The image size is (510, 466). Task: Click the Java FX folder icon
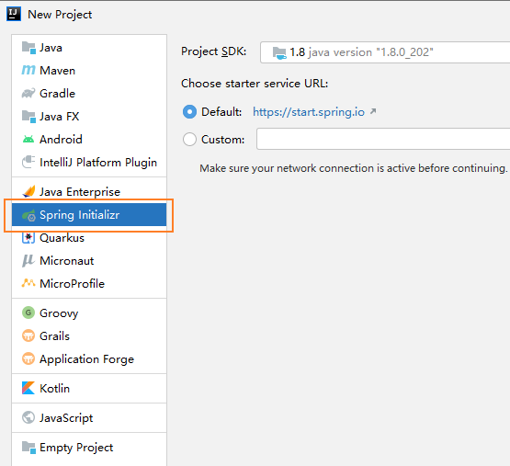[28, 117]
